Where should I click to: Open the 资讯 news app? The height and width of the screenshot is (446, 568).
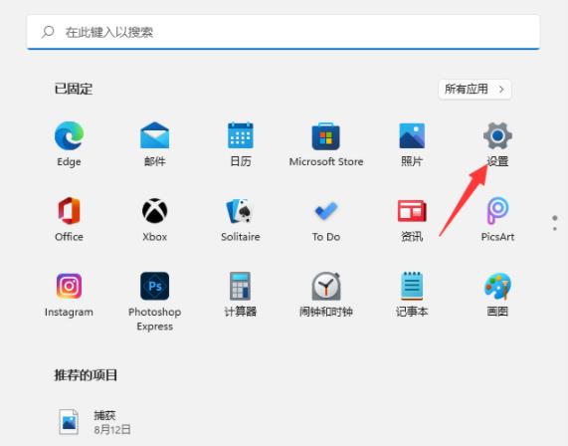[412, 219]
